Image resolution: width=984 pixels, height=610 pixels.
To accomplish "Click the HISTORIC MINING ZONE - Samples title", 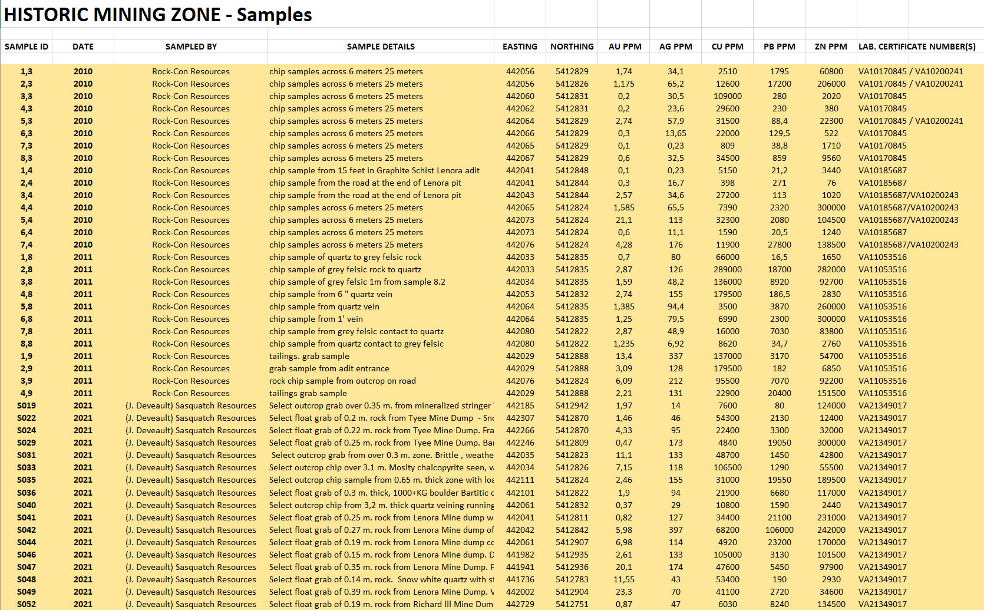I will [158, 15].
